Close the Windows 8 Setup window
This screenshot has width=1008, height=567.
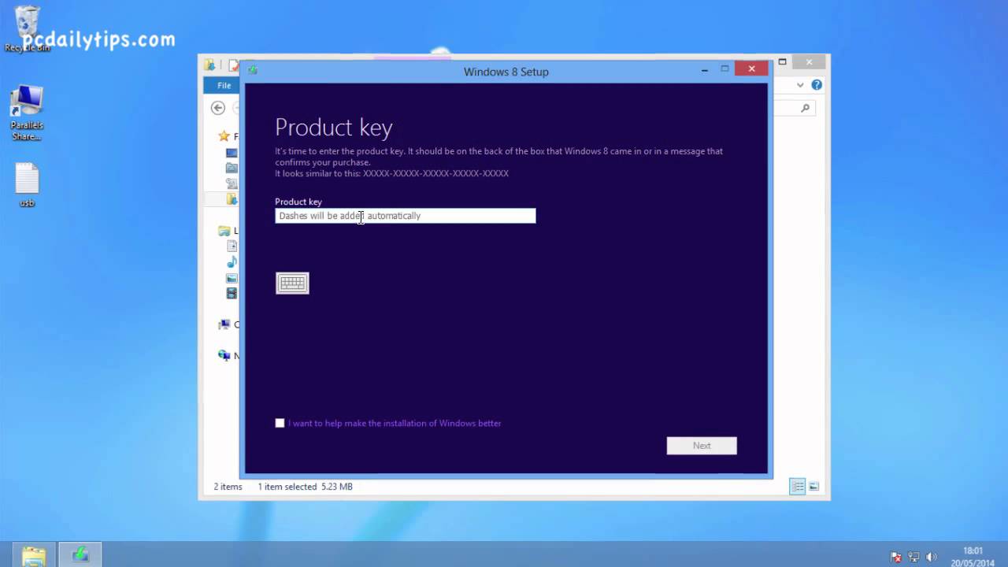751,69
